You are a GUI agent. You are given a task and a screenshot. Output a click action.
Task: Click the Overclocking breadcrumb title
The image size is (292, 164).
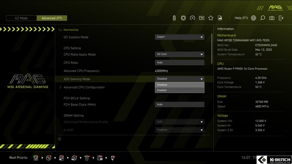click(x=71, y=30)
